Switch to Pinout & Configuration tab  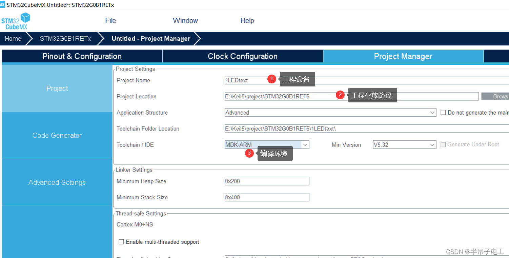pos(82,56)
